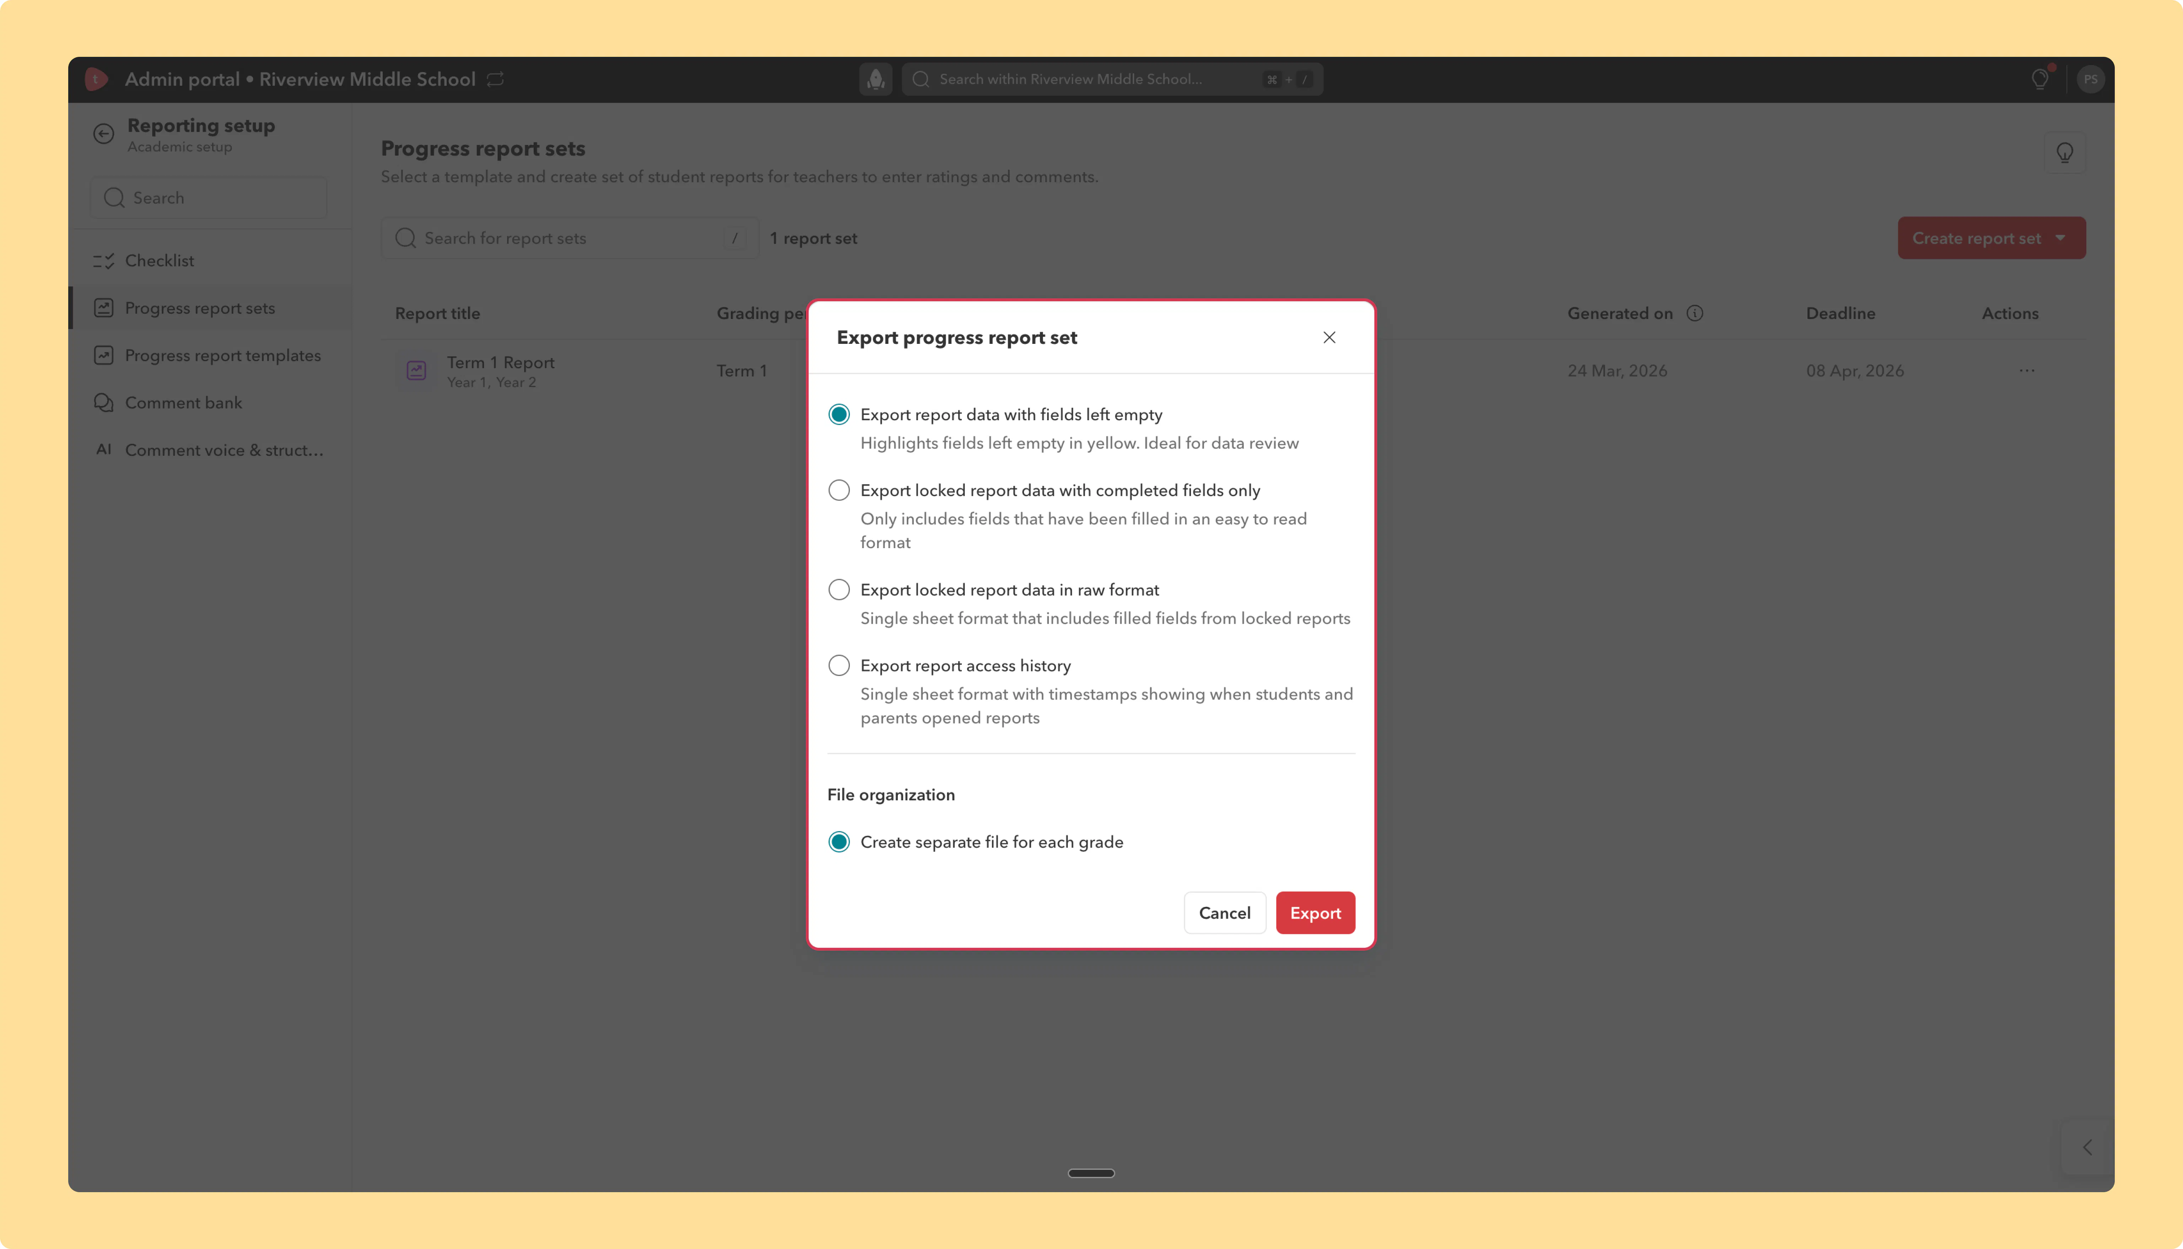Select Export locked report data with completed fields only

pyautogui.click(x=839, y=490)
